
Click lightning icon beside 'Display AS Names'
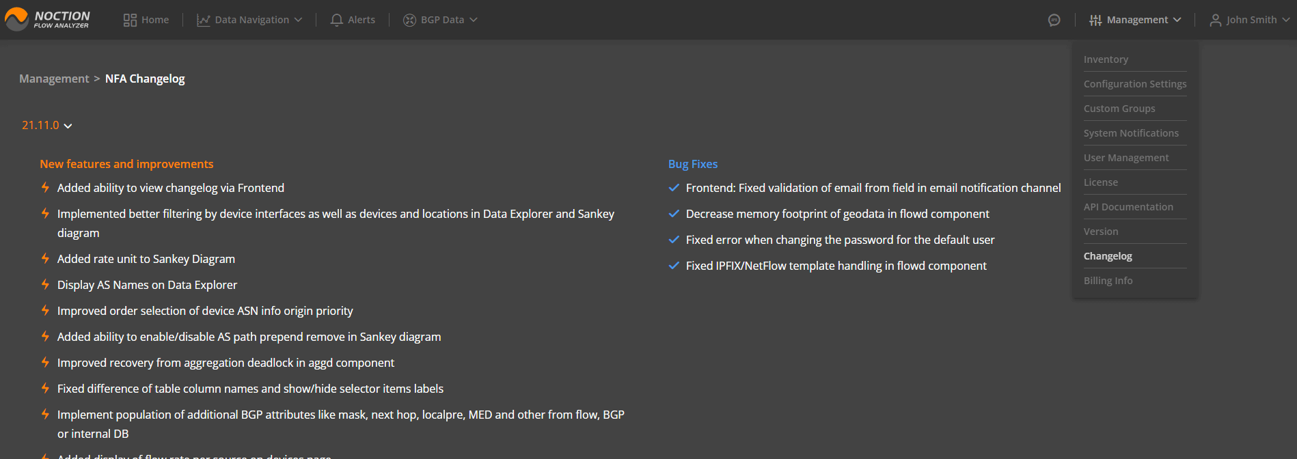pyautogui.click(x=45, y=284)
